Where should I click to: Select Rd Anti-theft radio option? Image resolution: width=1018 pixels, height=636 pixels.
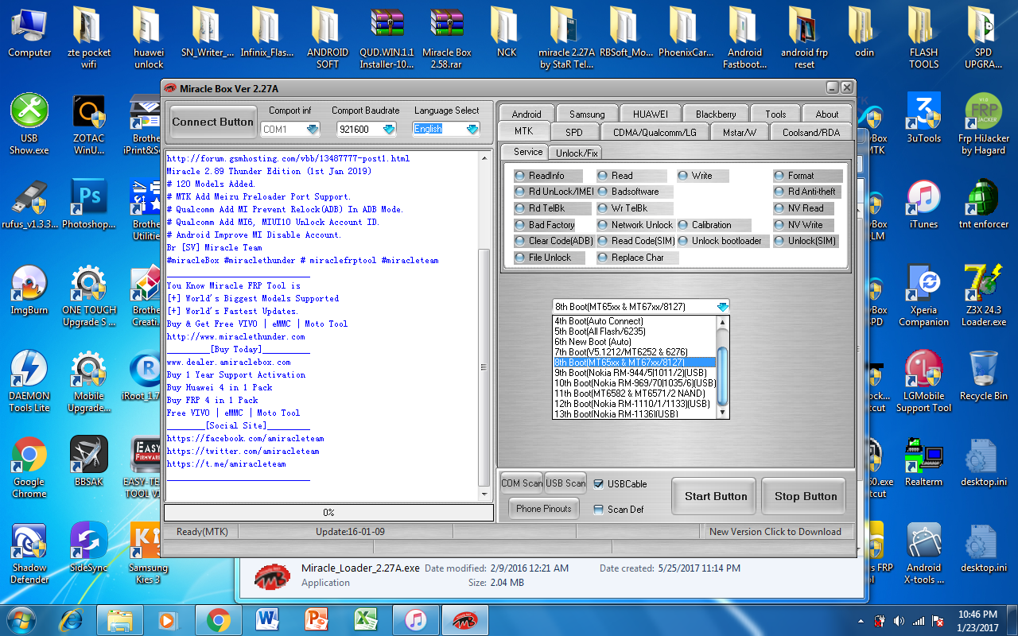[806, 192]
